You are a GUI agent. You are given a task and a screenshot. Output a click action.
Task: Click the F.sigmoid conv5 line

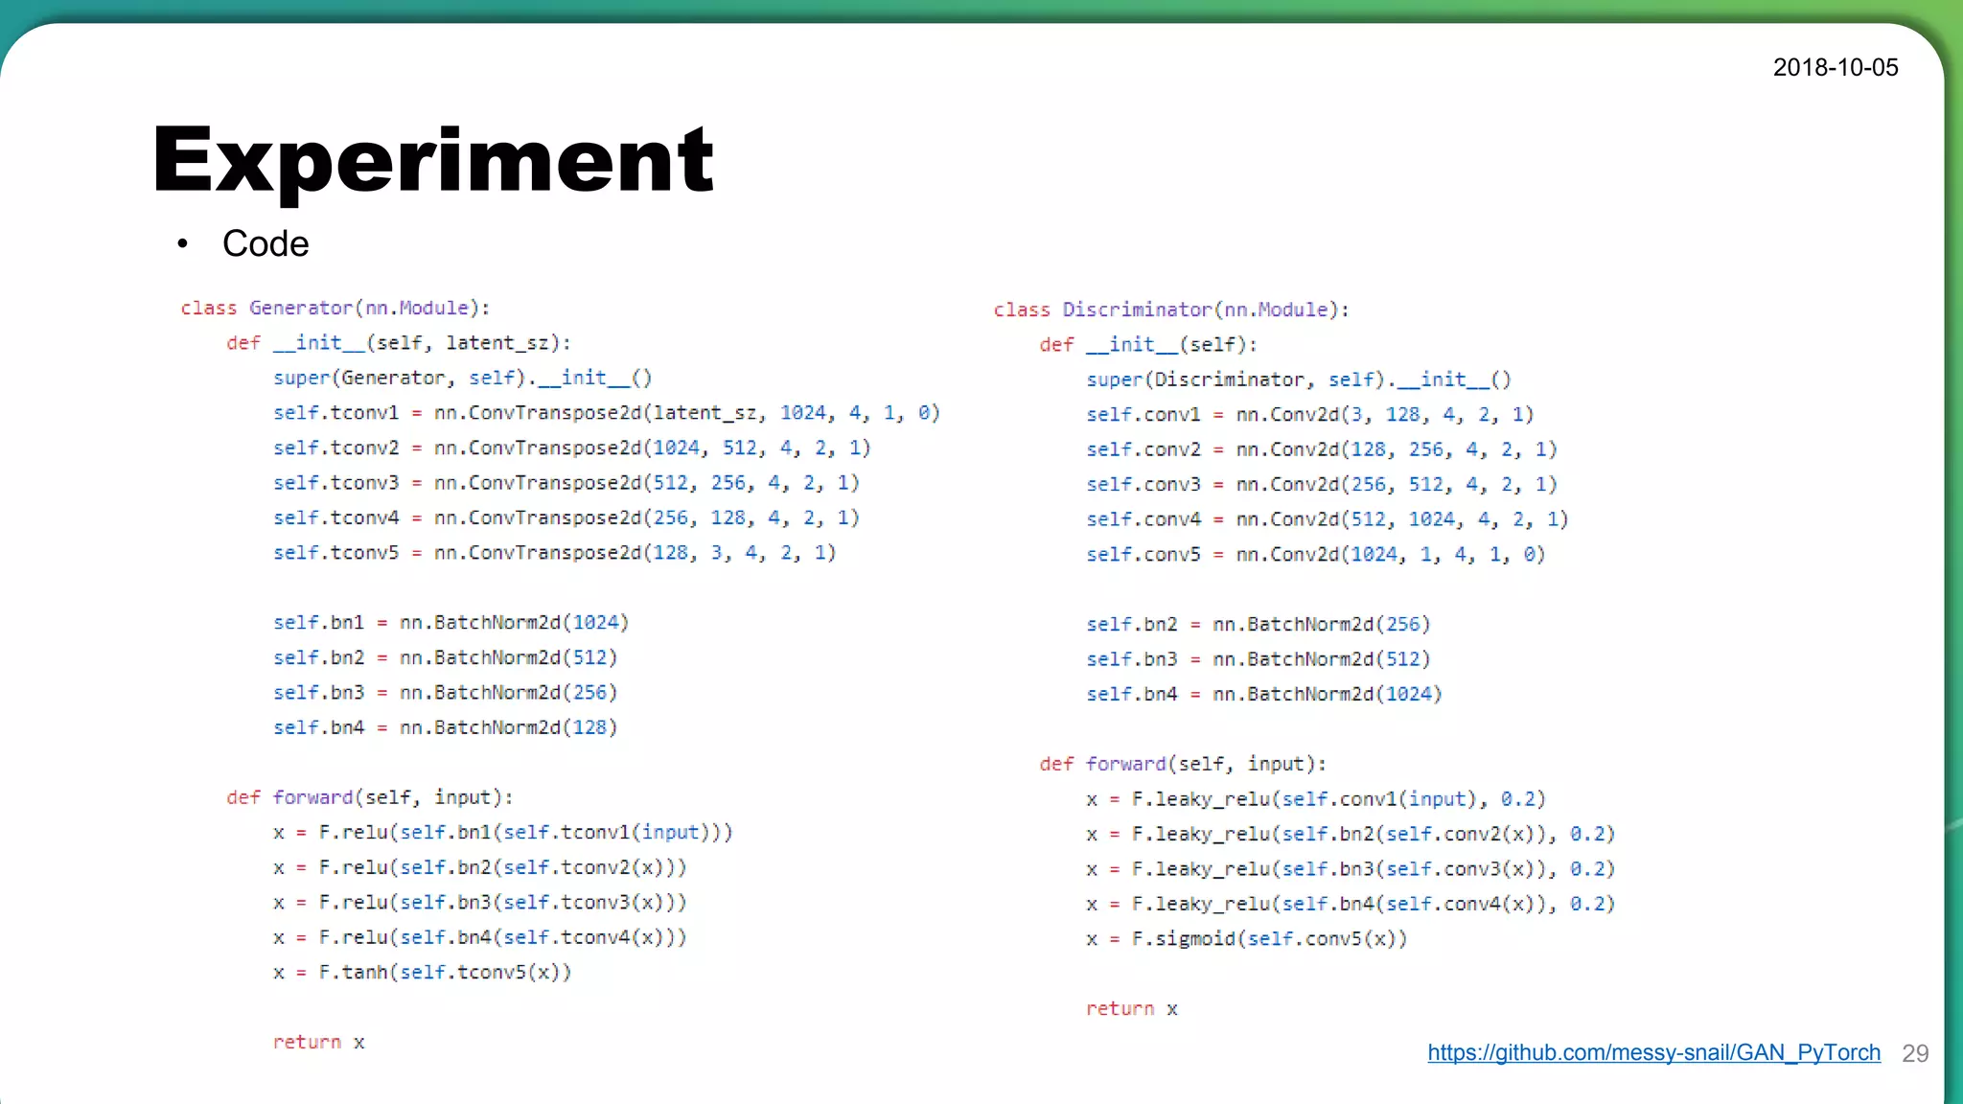[1246, 939]
